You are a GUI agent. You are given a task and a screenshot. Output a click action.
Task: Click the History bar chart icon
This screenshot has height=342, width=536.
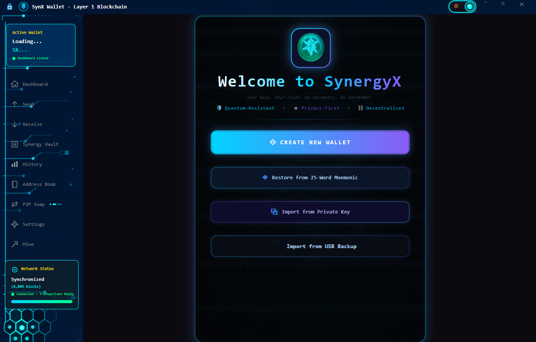[15, 164]
